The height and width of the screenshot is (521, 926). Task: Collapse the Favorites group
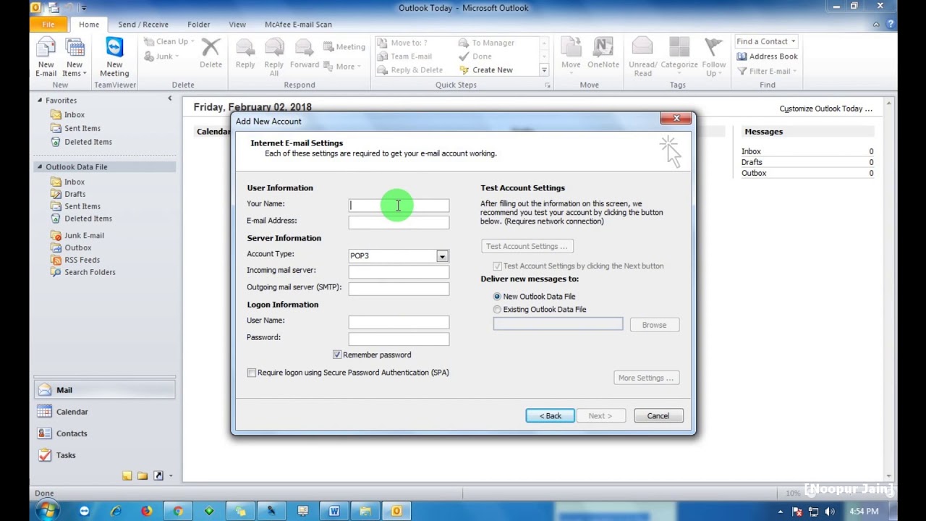click(x=41, y=101)
